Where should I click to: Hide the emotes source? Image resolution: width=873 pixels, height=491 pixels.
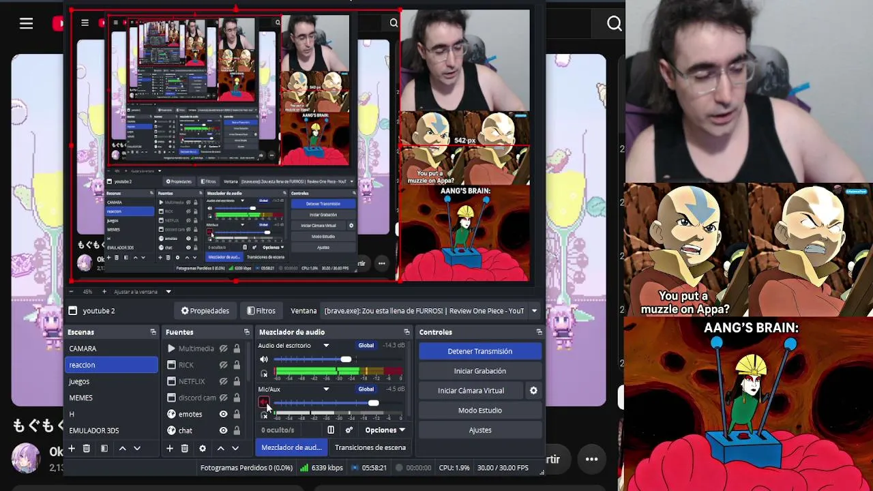click(x=223, y=414)
